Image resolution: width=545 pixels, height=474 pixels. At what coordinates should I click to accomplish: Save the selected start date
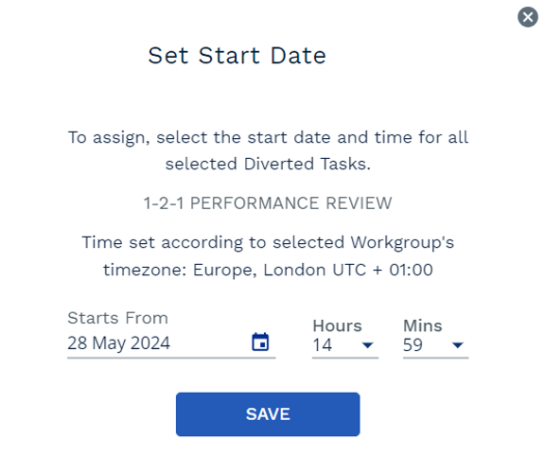point(268,414)
